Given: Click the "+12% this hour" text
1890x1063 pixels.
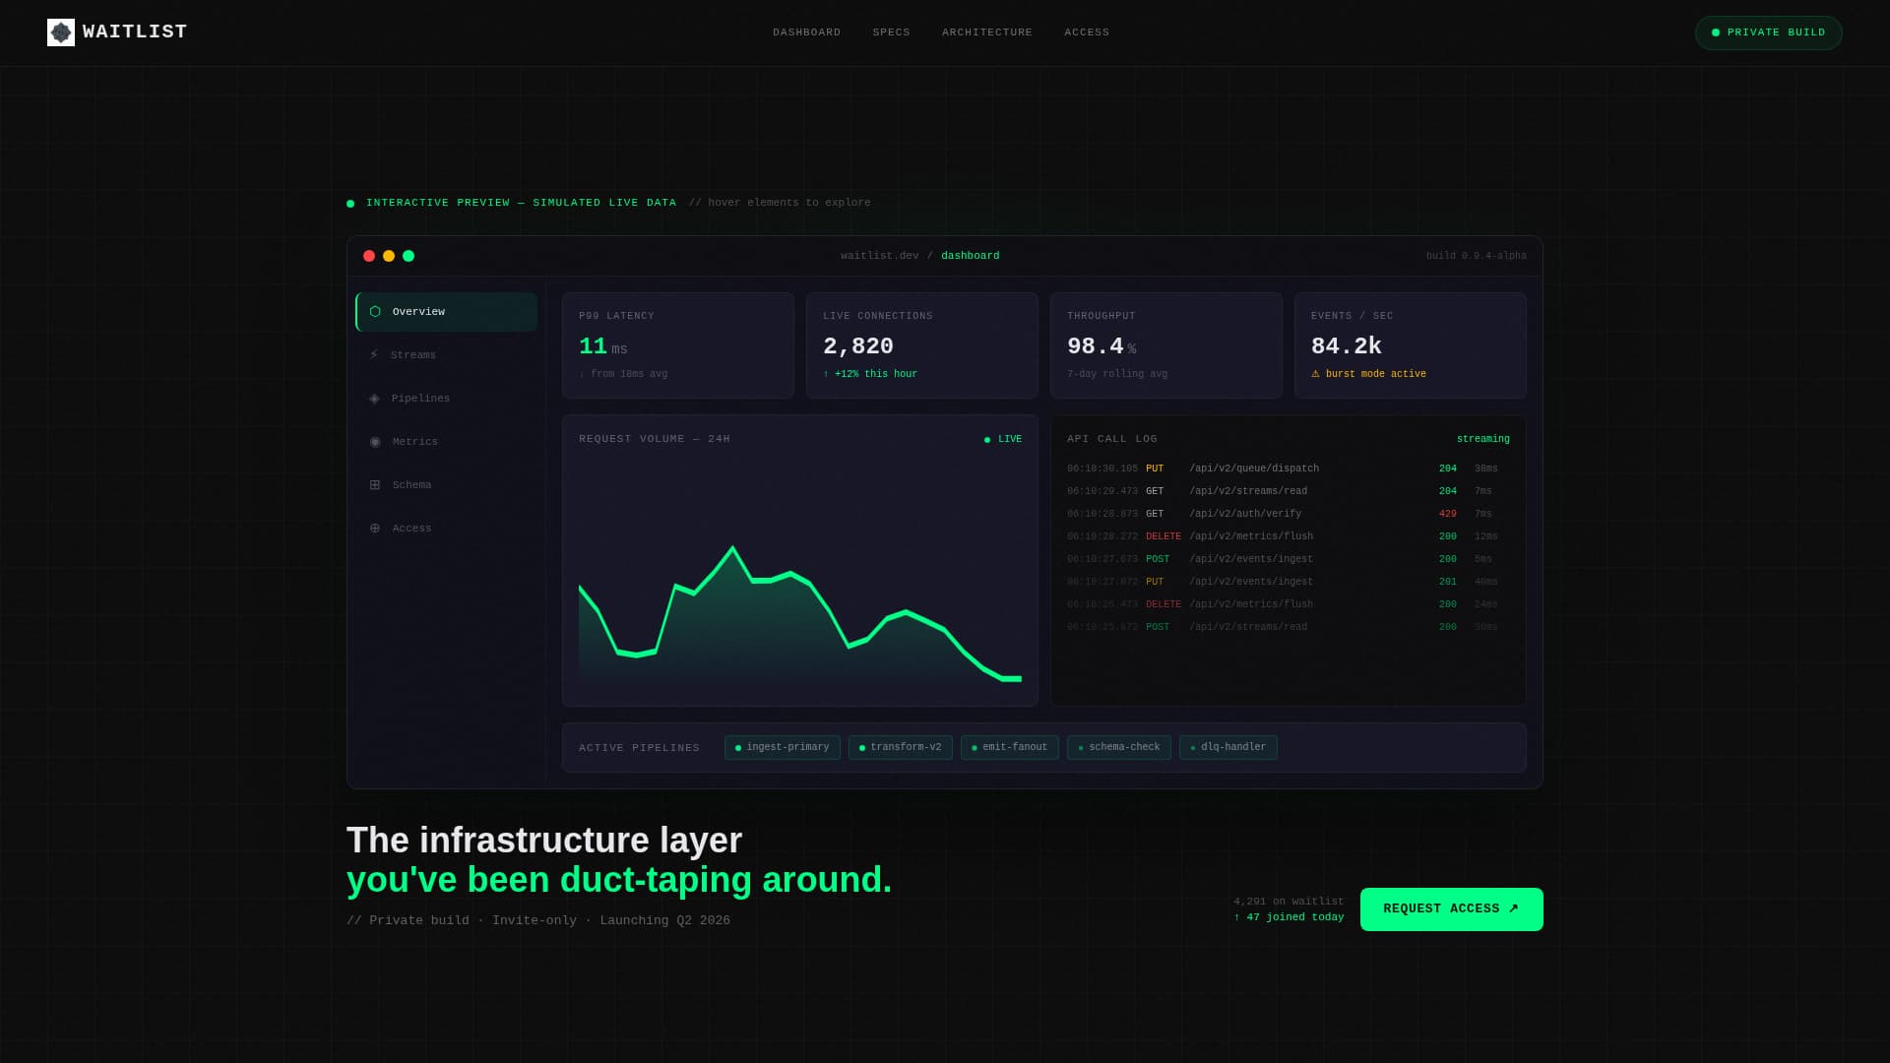Looking at the screenshot, I should click(x=875, y=375).
